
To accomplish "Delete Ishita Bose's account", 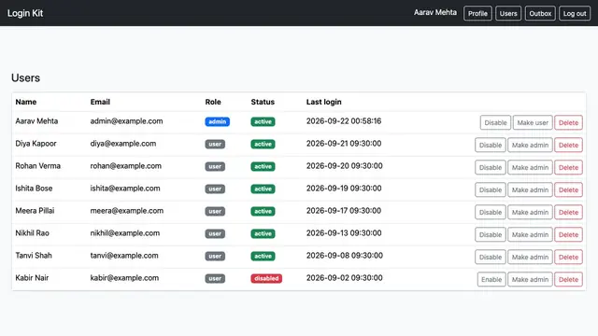I will pos(568,189).
